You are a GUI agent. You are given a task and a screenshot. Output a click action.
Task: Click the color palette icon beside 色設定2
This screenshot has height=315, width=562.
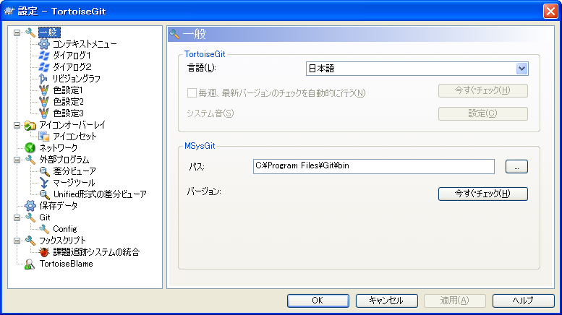click(44, 102)
